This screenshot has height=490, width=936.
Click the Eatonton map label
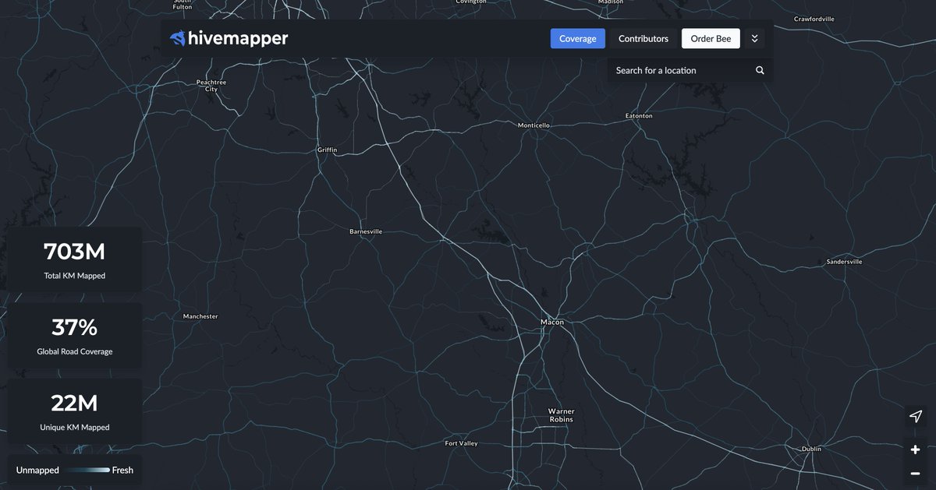coord(639,115)
